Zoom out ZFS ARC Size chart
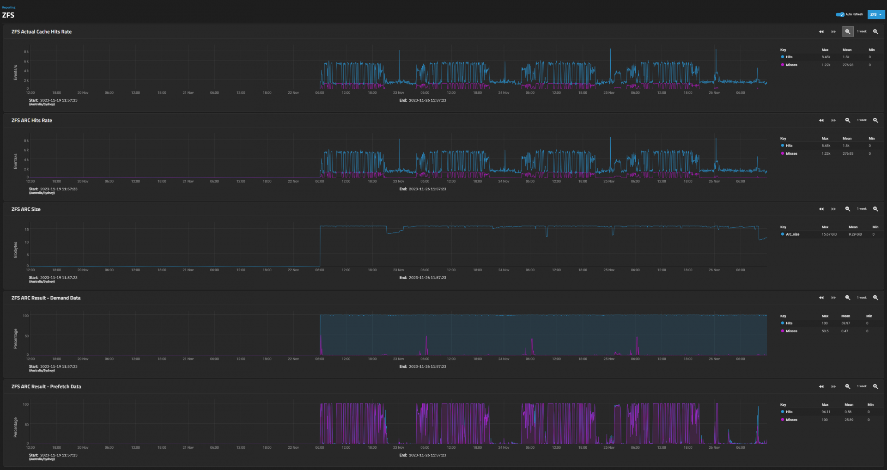Viewport: 887px width, 470px height. click(847, 209)
